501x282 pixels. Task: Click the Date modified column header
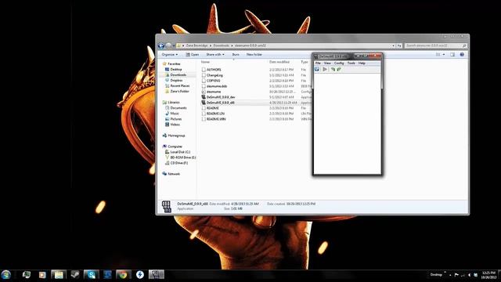coord(279,62)
